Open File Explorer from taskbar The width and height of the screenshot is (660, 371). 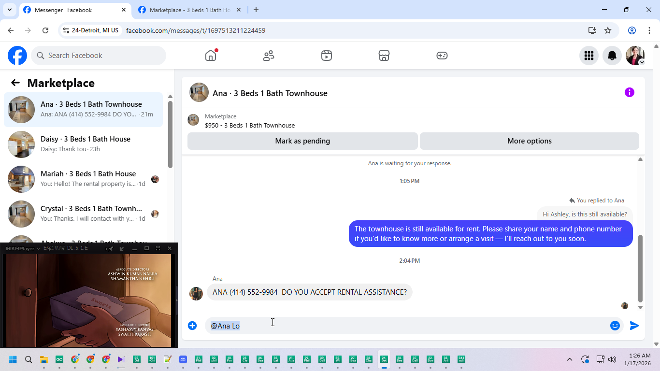[x=44, y=359]
